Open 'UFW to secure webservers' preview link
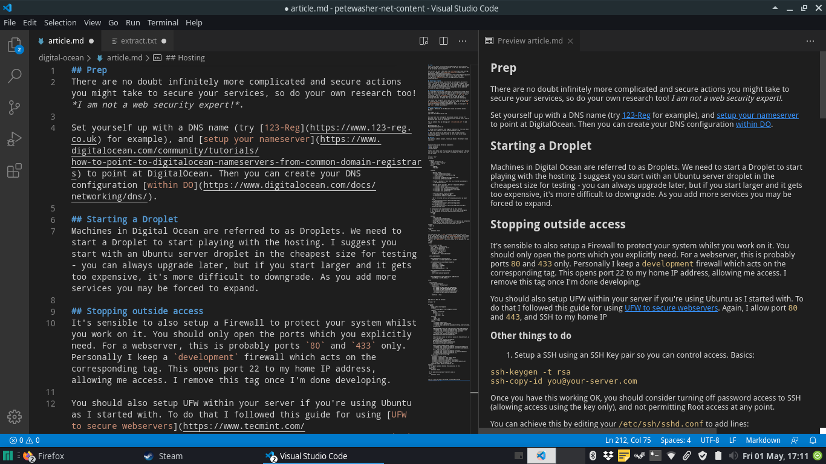The width and height of the screenshot is (826, 464). [x=671, y=308]
